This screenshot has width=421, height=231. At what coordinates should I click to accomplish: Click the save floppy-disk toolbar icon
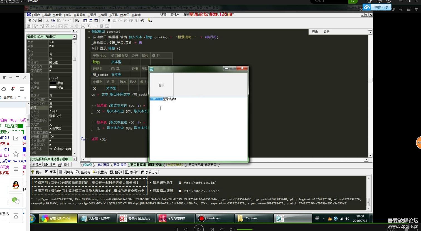pyautogui.click(x=40, y=20)
